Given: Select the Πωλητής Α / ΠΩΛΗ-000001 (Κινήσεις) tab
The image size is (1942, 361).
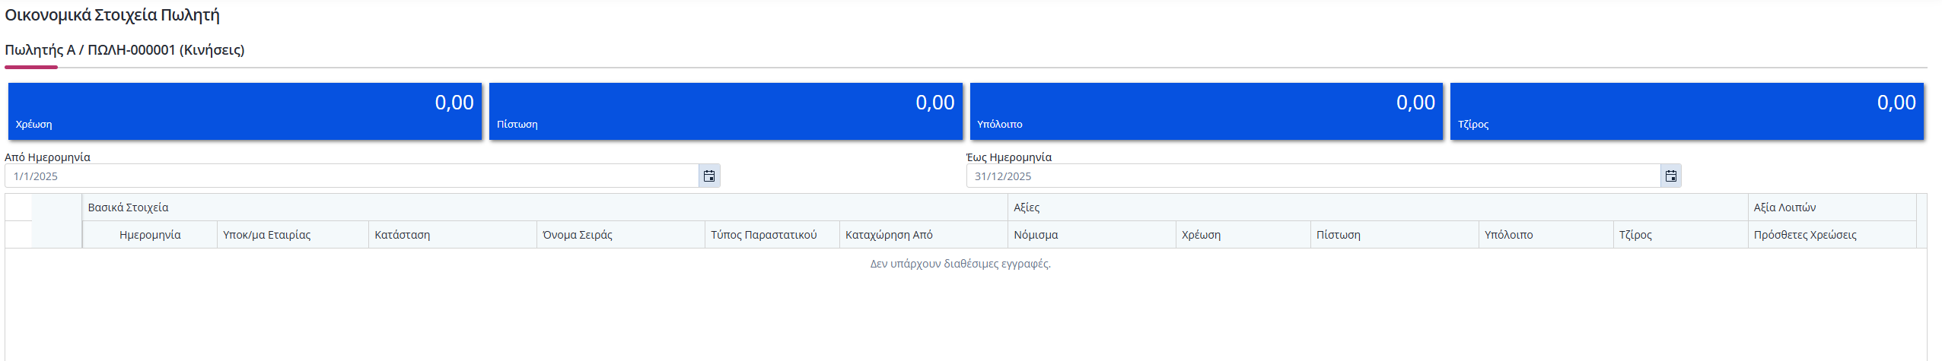Looking at the screenshot, I should pos(125,50).
